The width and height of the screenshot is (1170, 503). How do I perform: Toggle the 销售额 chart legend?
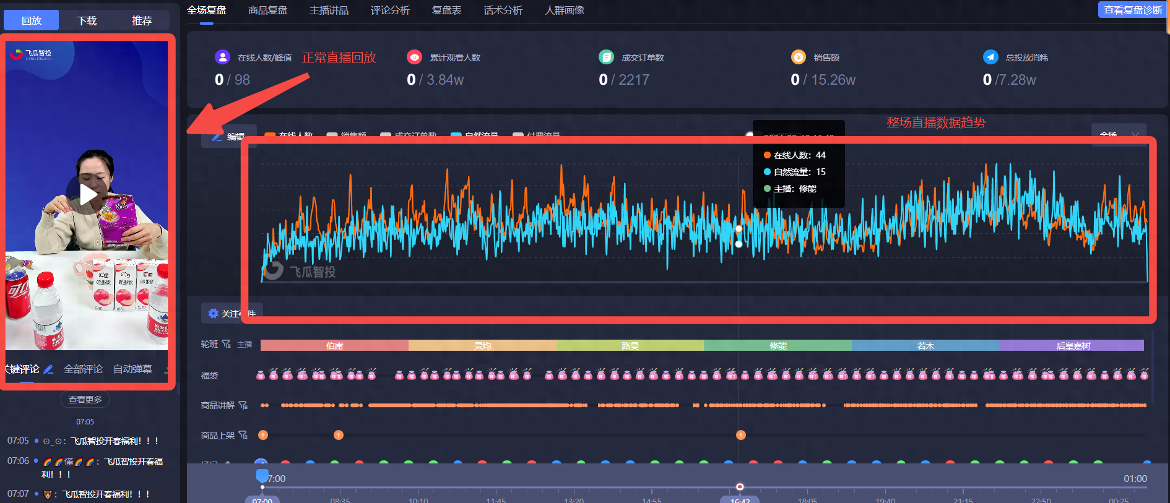coord(347,135)
